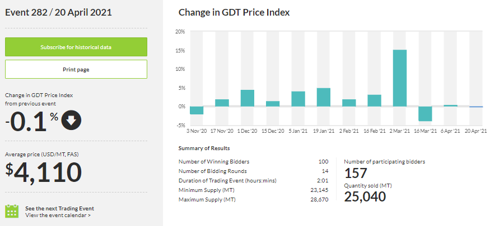490x226 pixels.
Task: Click the bidding rounds value 14
Action: [x=325, y=171]
